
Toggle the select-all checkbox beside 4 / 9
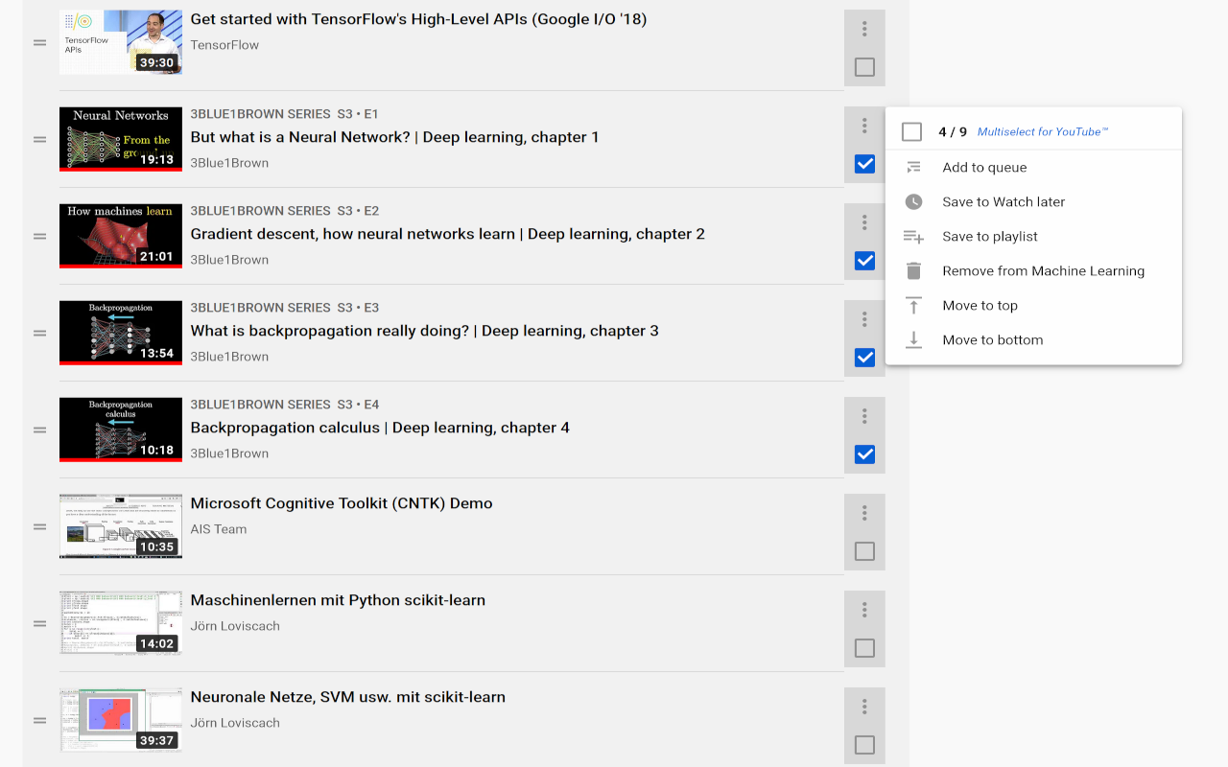tap(911, 131)
